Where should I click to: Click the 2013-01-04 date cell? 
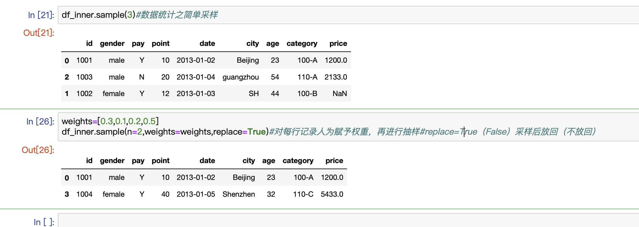[196, 77]
